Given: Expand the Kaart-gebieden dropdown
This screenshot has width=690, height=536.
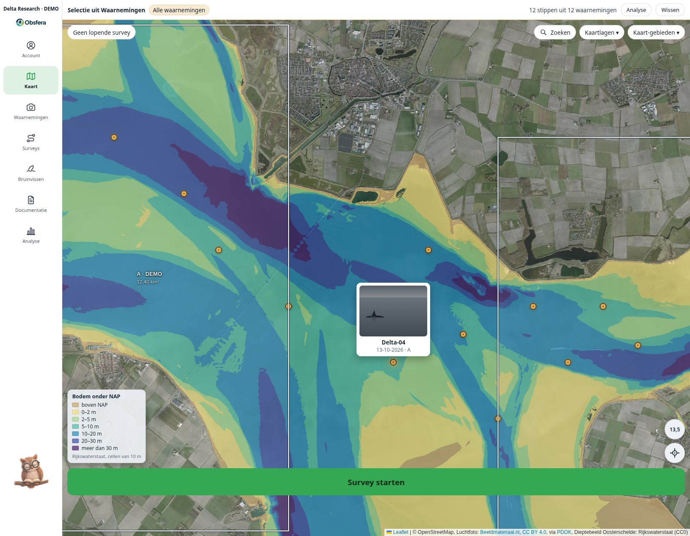Looking at the screenshot, I should pos(656,33).
